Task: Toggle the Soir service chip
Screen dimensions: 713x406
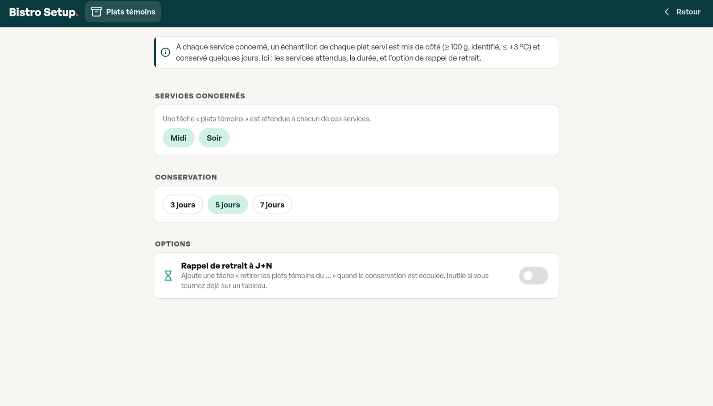Action: pyautogui.click(x=214, y=138)
